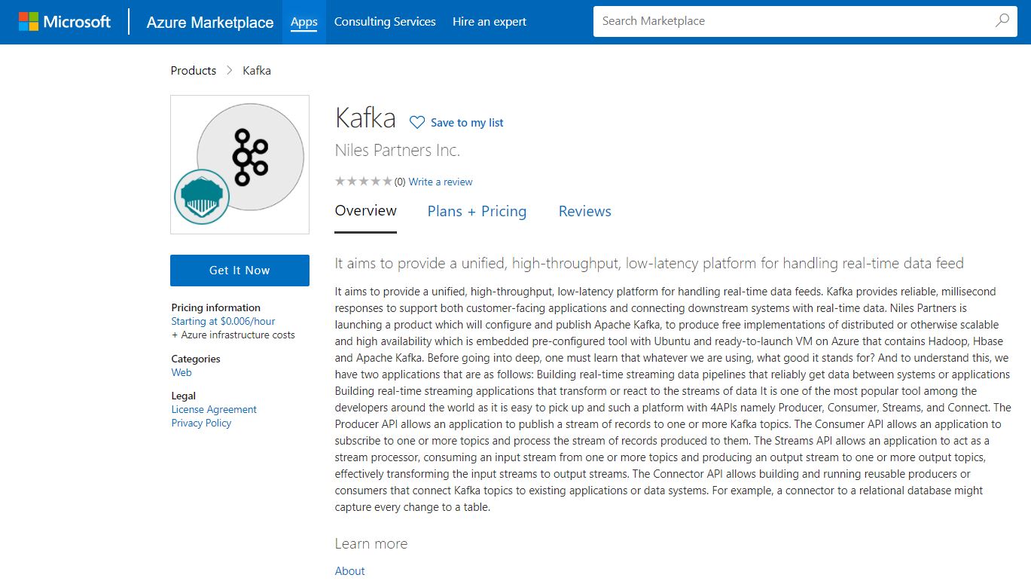The image size is (1031, 587).
Task: Click the search magnifier icon
Action: (x=1002, y=21)
